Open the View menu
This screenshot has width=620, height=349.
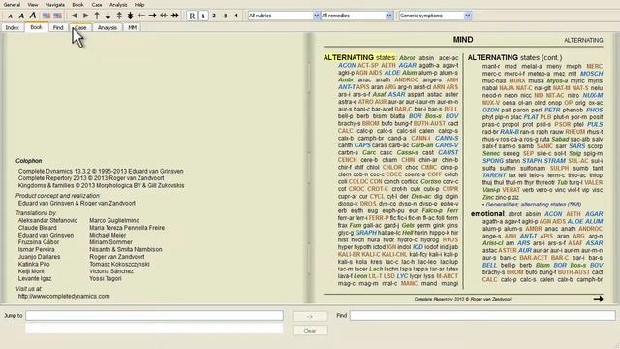[33, 5]
